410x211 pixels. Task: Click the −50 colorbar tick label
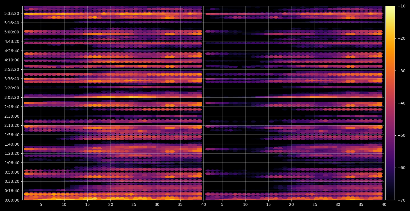pos(401,135)
